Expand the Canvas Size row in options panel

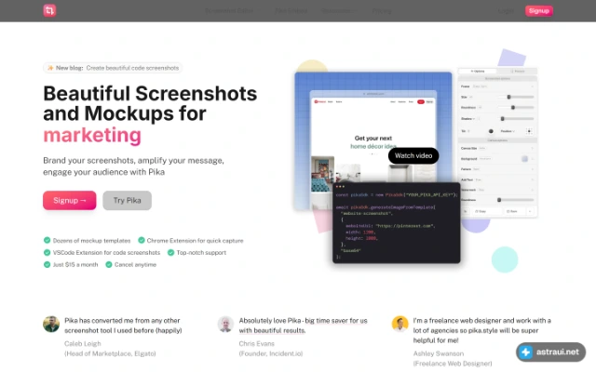point(497,149)
